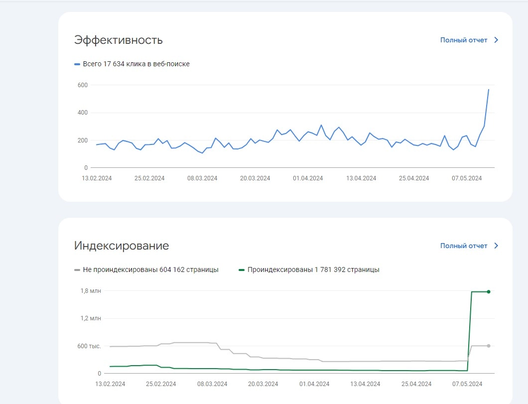Click the chevron arrow in the Эффективность card

point(496,40)
